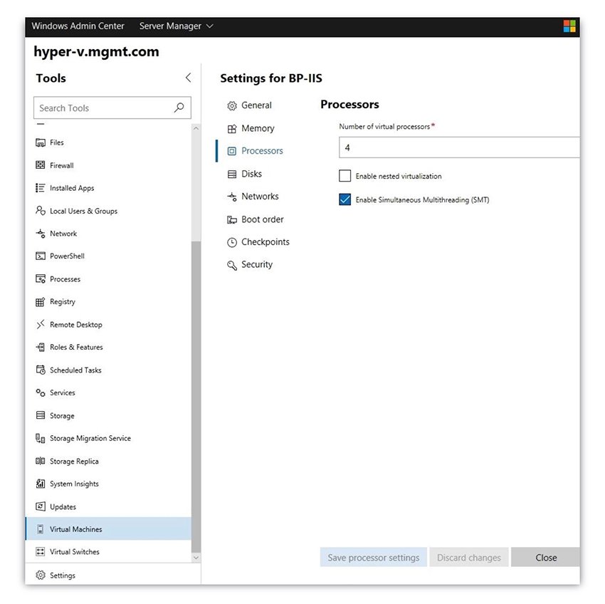The image size is (605, 604).
Task: Close the BP-IIS settings dialog
Action: pos(546,557)
